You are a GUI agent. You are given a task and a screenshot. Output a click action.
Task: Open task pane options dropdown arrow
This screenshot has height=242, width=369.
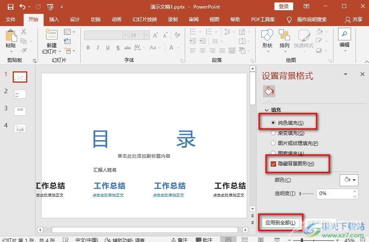pos(345,74)
